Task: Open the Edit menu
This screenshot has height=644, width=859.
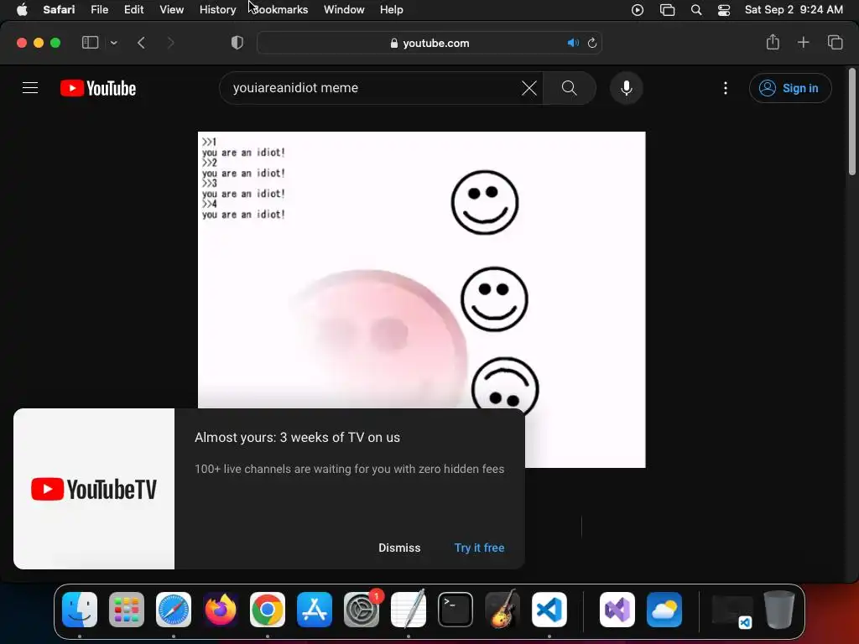Action: pos(133,10)
